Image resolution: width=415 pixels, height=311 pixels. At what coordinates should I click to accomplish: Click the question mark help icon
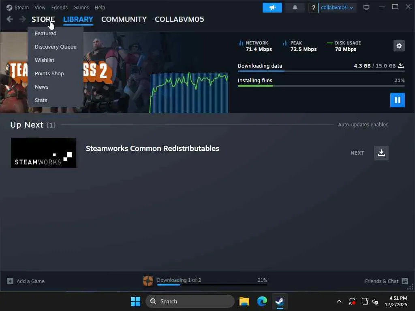click(x=313, y=8)
